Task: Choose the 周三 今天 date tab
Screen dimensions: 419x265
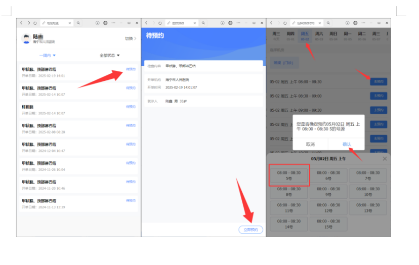Action: 276,36
